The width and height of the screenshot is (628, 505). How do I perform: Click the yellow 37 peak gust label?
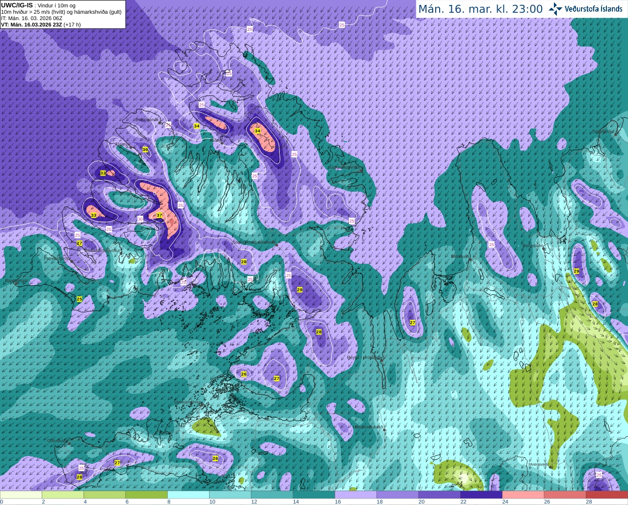(159, 215)
